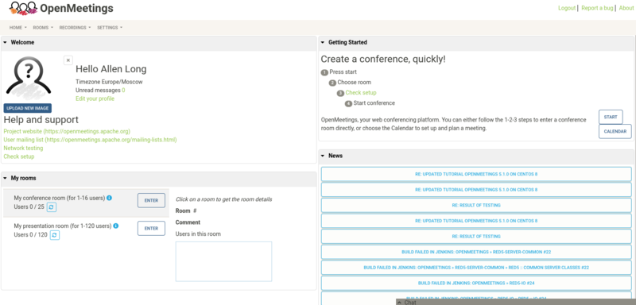This screenshot has height=305, width=636.
Task: Collapse the News panel
Action: point(323,156)
